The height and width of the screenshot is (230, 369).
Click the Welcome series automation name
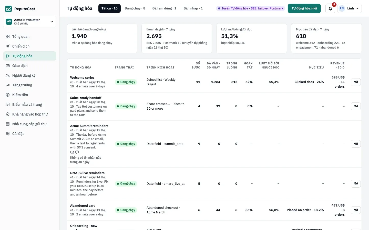click(x=82, y=78)
